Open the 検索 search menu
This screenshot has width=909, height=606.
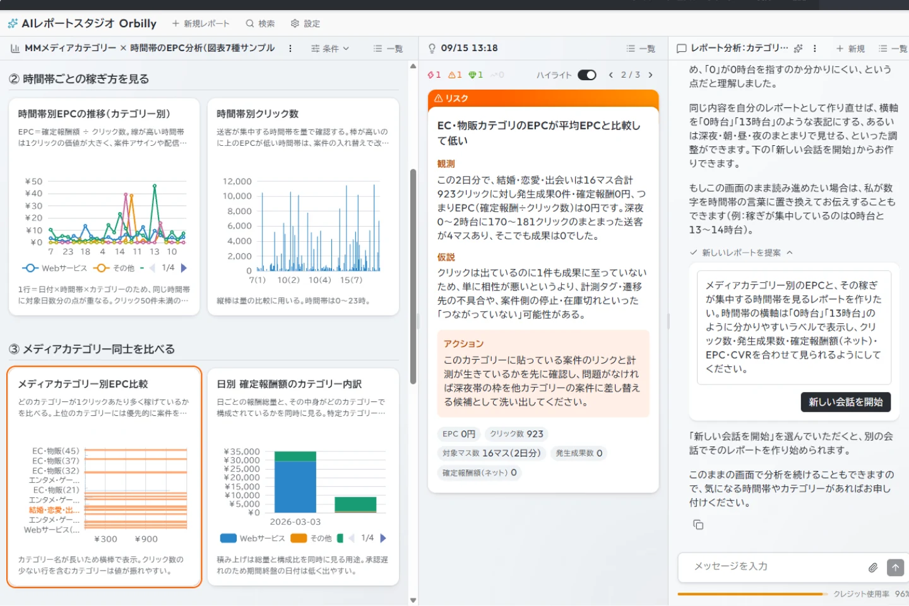coord(260,23)
